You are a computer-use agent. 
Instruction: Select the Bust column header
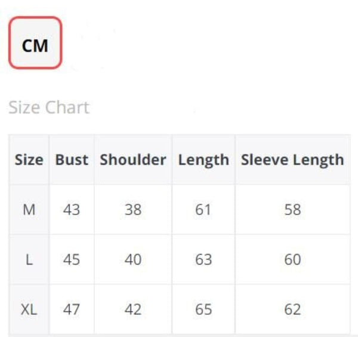pyautogui.click(x=72, y=160)
